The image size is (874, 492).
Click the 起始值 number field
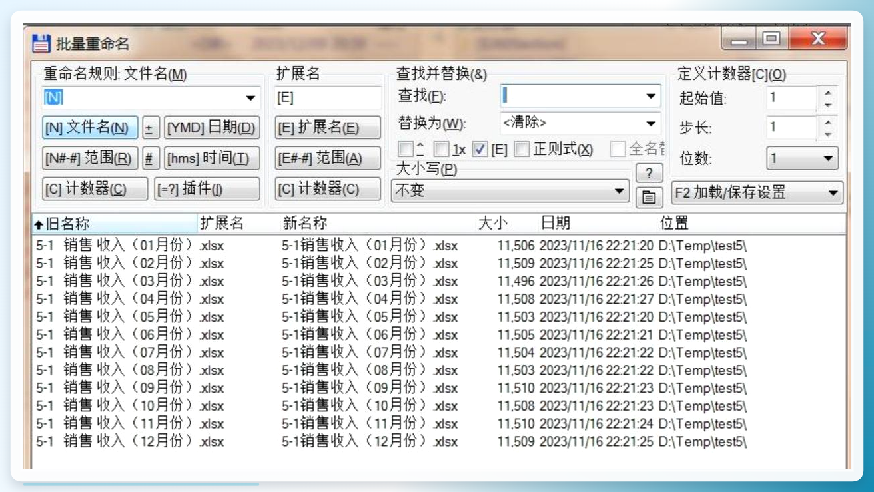792,98
